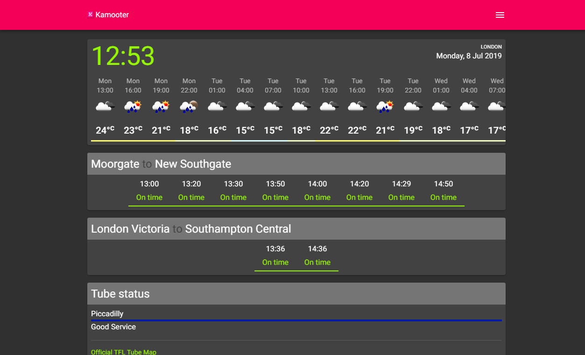Click the Kamooter logo icon
Image resolution: width=585 pixels, height=355 pixels.
(x=91, y=14)
